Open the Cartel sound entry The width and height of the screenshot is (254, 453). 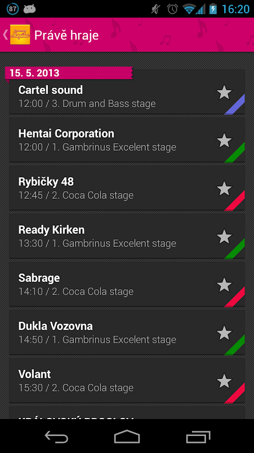[x=127, y=96]
